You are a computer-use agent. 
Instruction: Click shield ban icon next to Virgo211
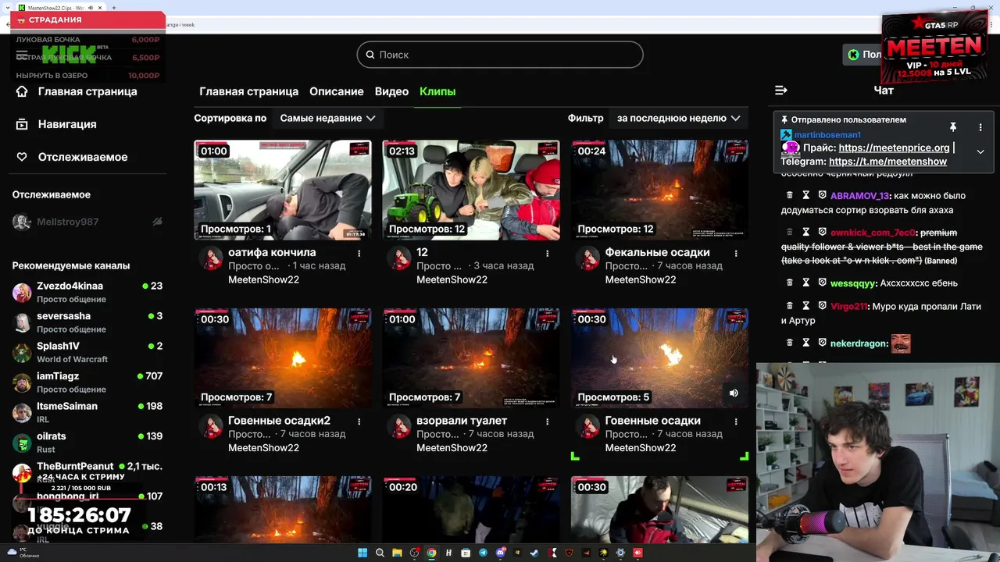coord(822,307)
